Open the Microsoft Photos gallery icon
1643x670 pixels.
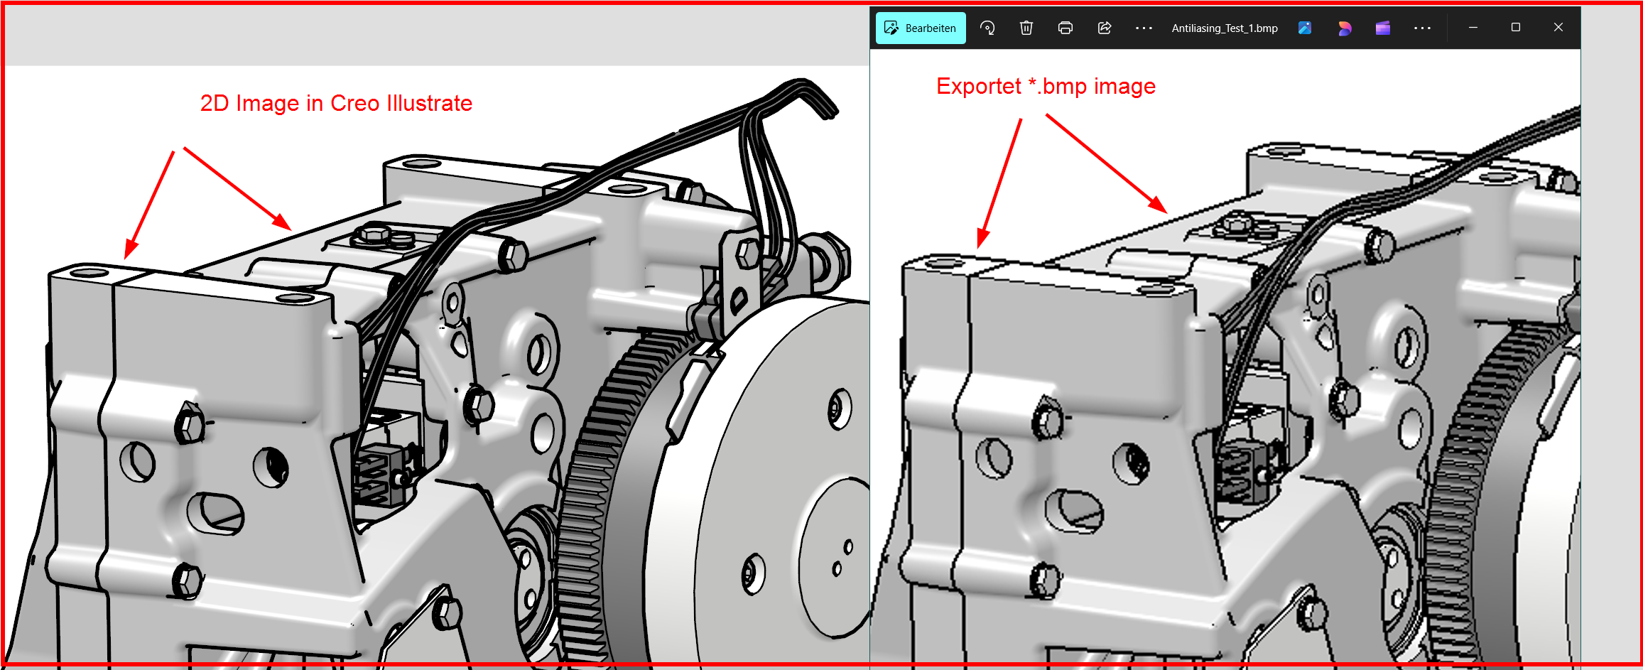(x=1306, y=28)
